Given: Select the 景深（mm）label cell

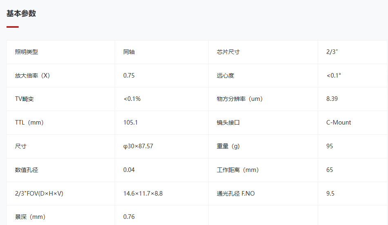Looking at the screenshot, I should 60,215.
